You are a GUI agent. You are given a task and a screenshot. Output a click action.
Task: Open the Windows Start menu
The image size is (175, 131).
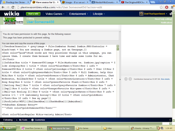click(8, 128)
